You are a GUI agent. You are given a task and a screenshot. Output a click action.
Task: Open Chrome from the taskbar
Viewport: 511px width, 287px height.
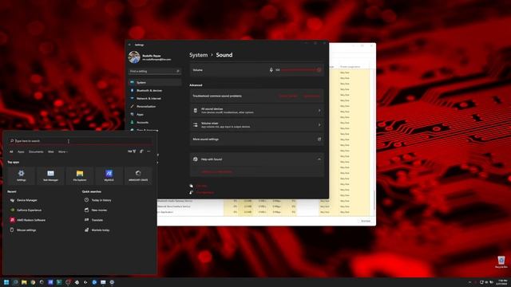pyautogui.click(x=33, y=282)
